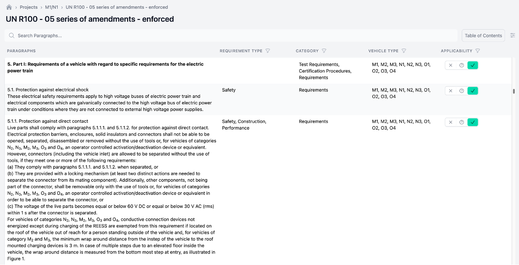The image size is (519, 265).
Task: Open the Category column filter
Action: 324,51
